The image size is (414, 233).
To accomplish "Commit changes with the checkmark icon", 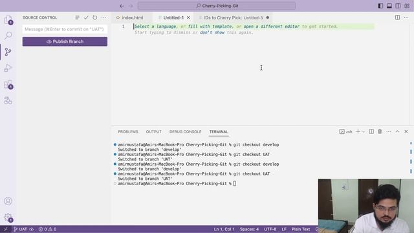I will tap(86, 17).
